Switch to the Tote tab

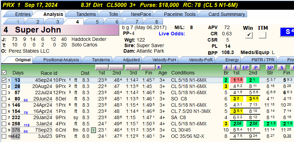pos(114,14)
